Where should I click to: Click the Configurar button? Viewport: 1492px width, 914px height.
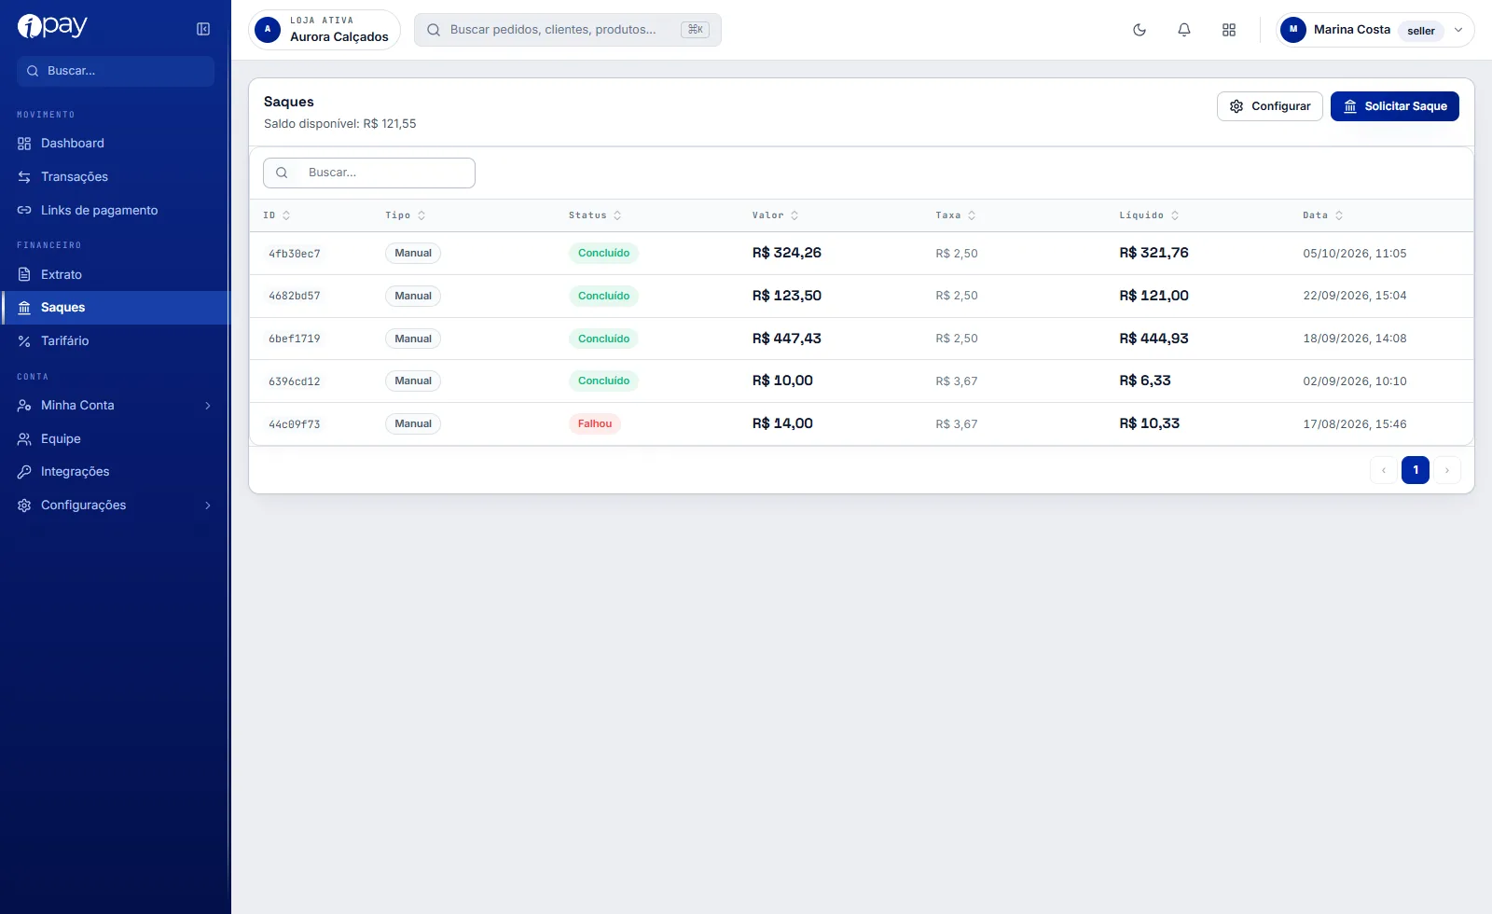1269,106
